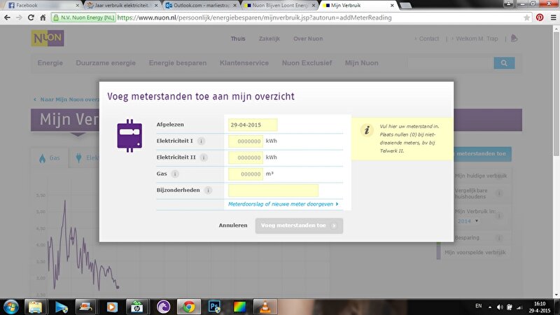Screen dimensions: 560x315
Task: Open the Windows Start orb
Action: [x=10, y=307]
